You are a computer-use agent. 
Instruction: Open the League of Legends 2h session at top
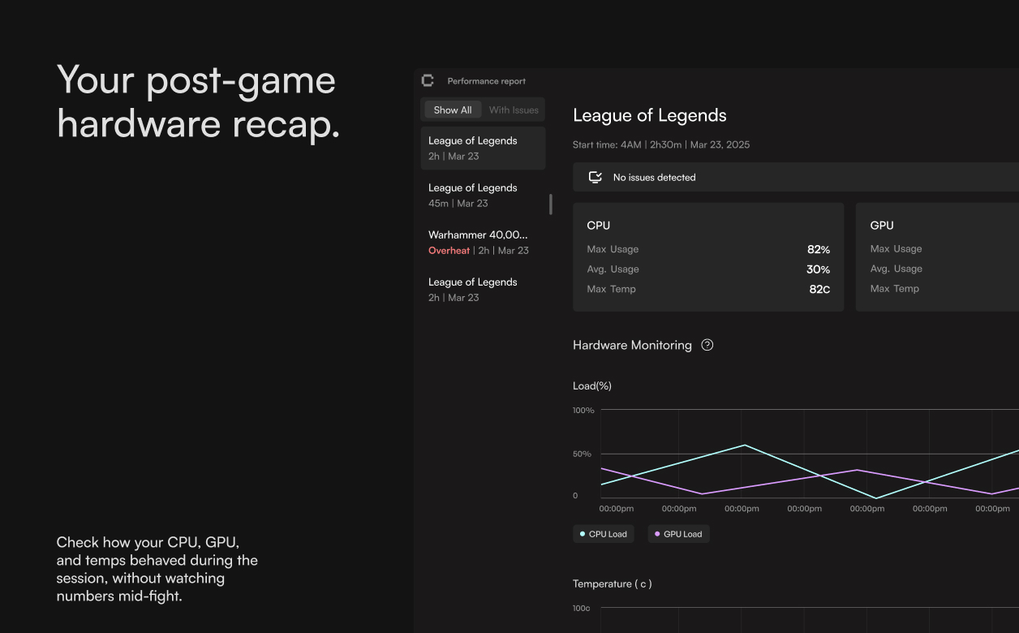click(x=483, y=148)
